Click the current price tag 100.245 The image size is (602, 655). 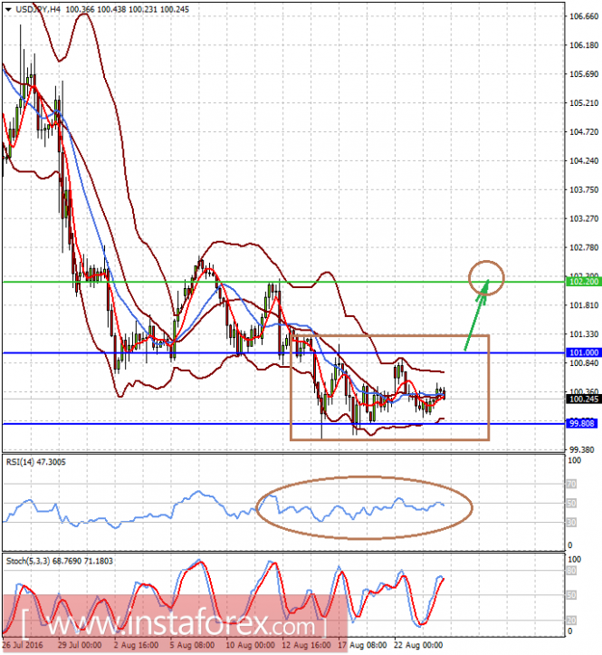click(x=583, y=399)
